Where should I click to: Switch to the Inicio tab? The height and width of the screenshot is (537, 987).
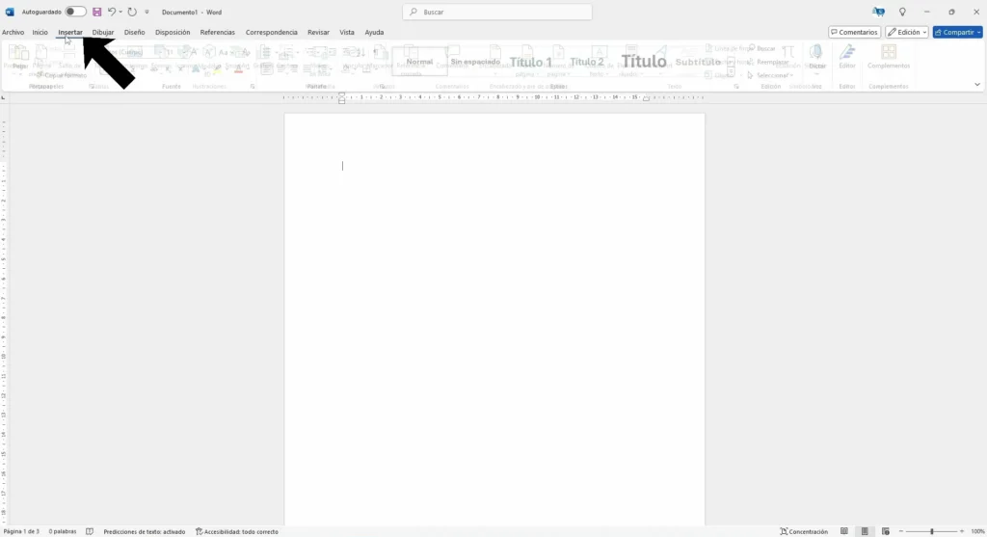40,32
